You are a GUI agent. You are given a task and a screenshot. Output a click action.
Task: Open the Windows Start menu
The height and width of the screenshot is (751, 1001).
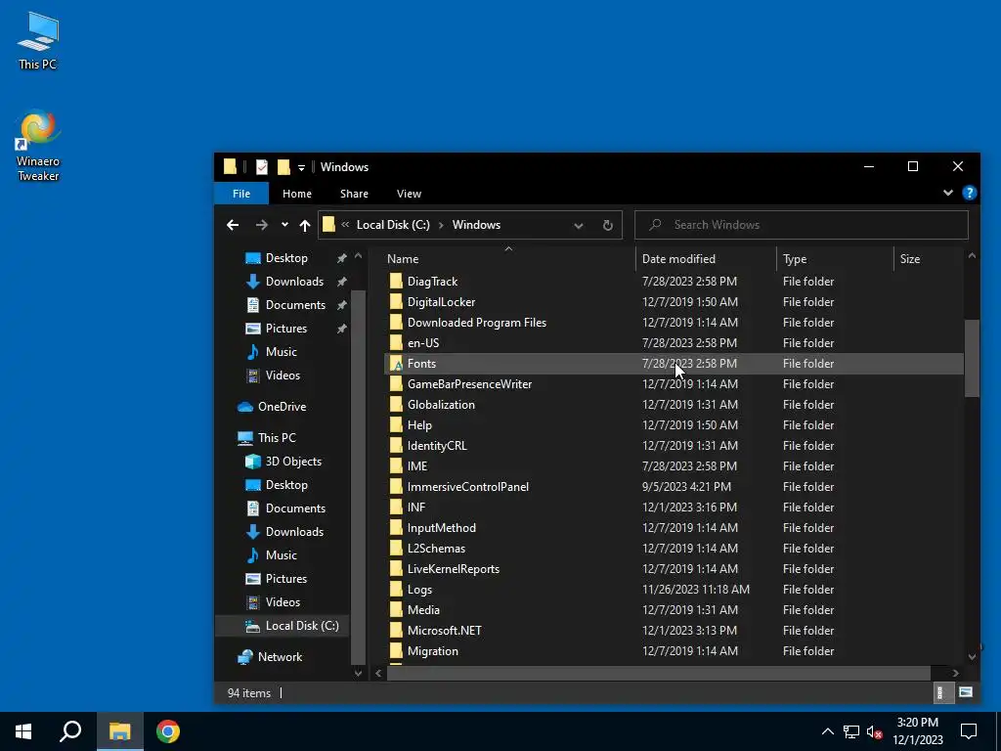point(23,731)
